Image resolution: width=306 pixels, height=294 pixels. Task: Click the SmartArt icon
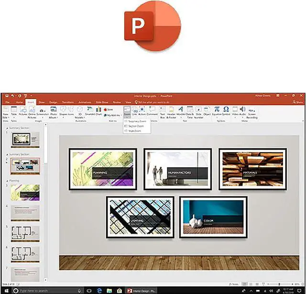click(x=90, y=109)
